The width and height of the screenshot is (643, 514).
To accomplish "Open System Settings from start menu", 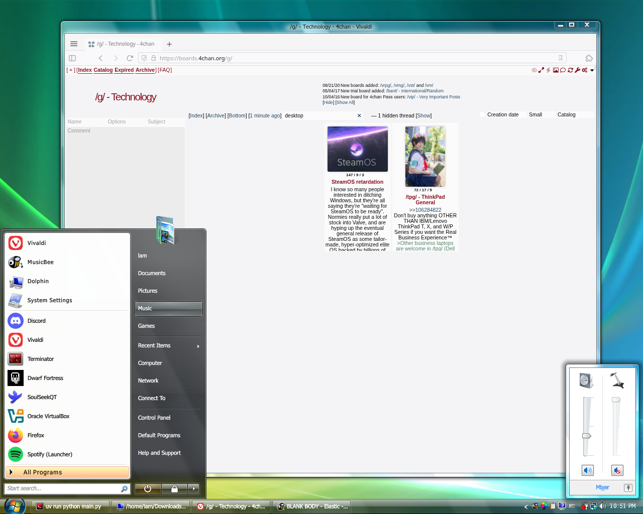I will pos(67,300).
